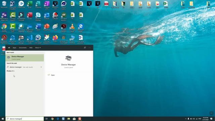Open the Paint desktop shortcut
This screenshot has width=215, height=121.
click(x=55, y=27)
